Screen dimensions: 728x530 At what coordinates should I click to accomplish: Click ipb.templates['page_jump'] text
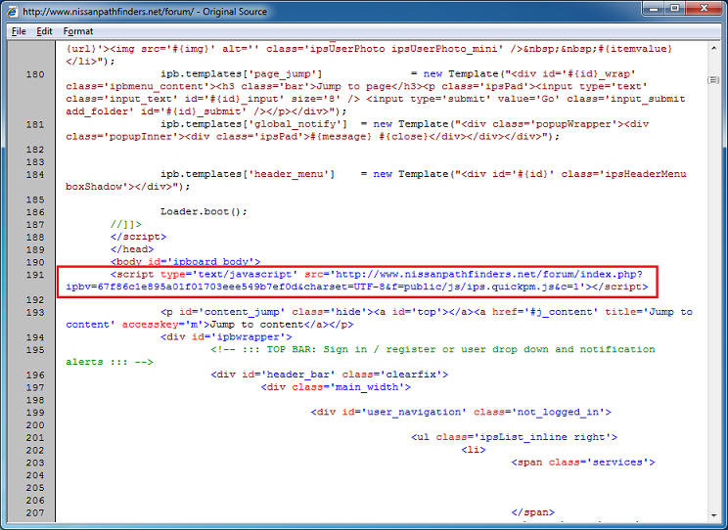tap(242, 73)
